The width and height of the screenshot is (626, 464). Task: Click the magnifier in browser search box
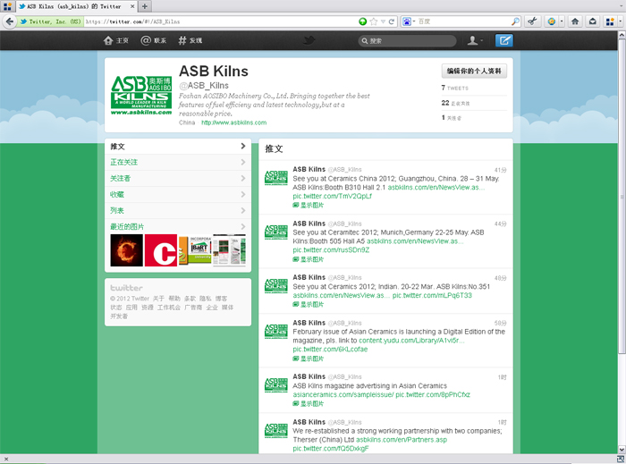coord(515,21)
